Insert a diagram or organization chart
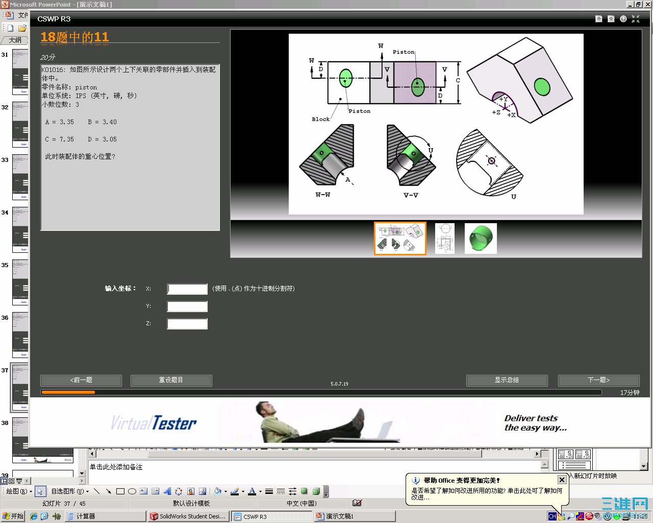Screen dimensions: 653x523 179,491
